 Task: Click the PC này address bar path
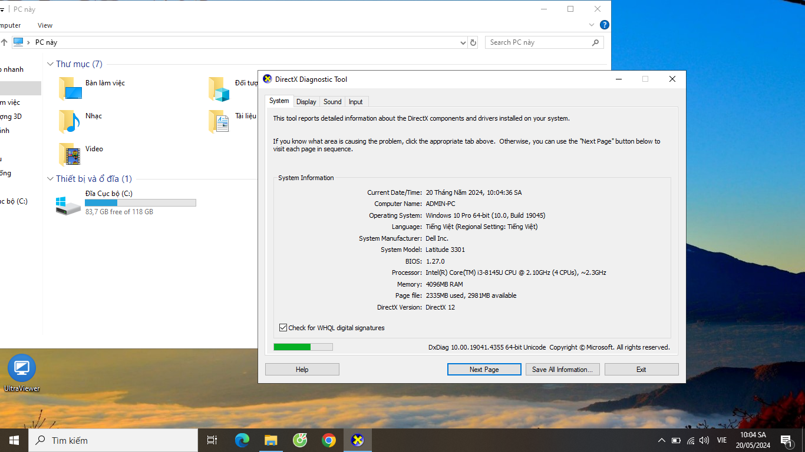click(47, 42)
